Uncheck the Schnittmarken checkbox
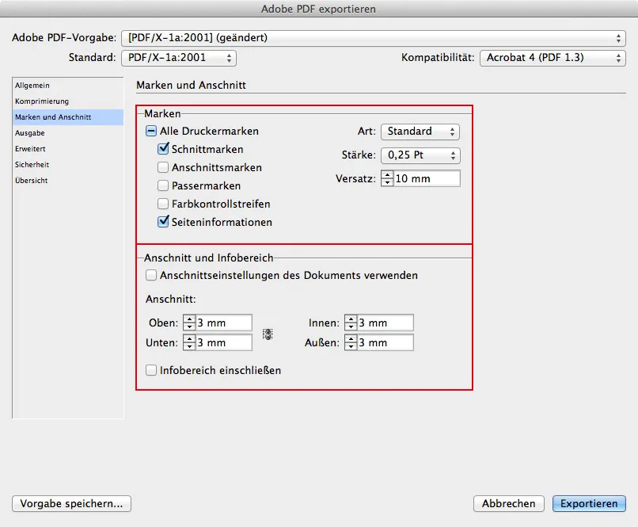This screenshot has width=638, height=527. coord(163,149)
